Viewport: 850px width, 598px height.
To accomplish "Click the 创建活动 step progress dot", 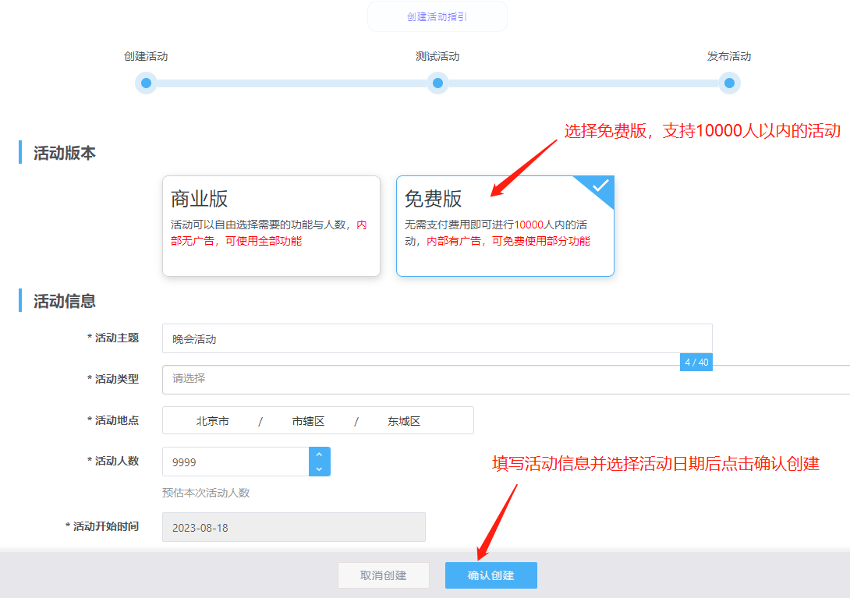I will pos(146,83).
